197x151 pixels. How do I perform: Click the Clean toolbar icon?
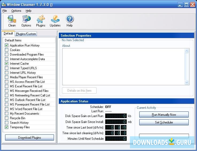(x=12, y=21)
